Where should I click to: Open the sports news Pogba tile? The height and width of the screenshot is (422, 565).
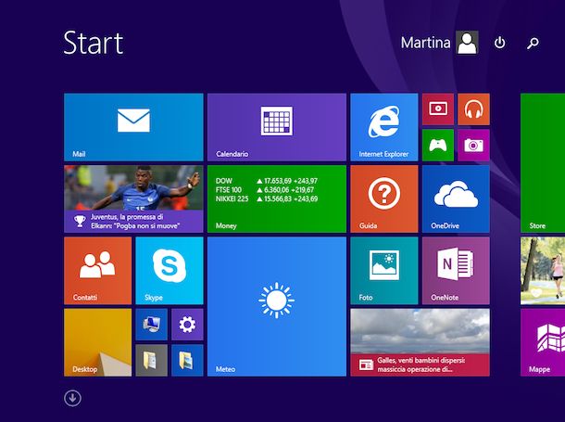click(x=133, y=198)
